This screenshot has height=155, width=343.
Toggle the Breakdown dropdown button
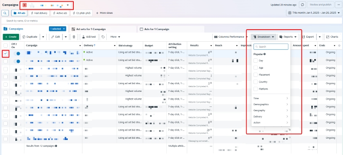click(x=264, y=37)
